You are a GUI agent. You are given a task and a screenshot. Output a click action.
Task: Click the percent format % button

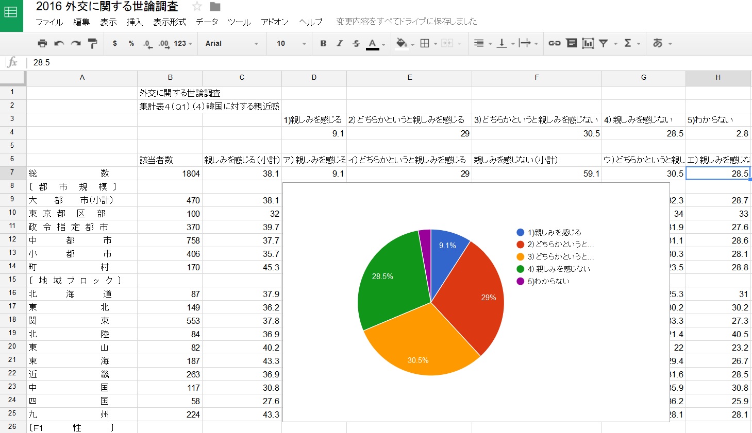coord(131,43)
